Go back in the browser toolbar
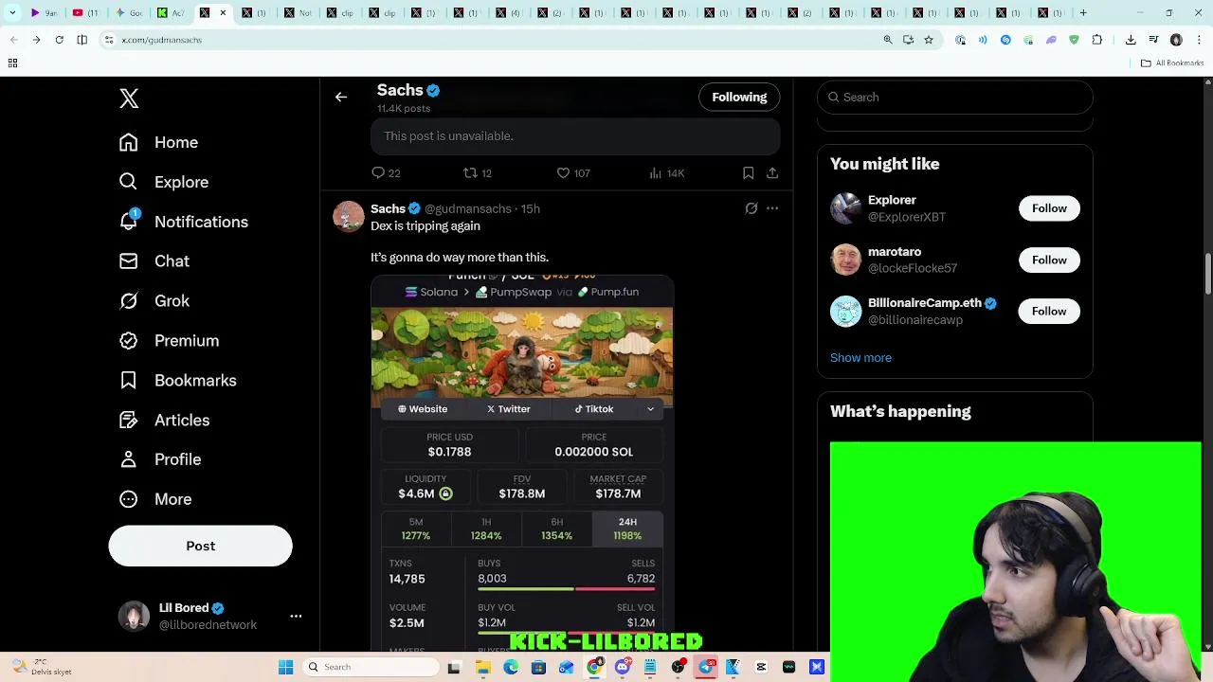 click(x=13, y=40)
